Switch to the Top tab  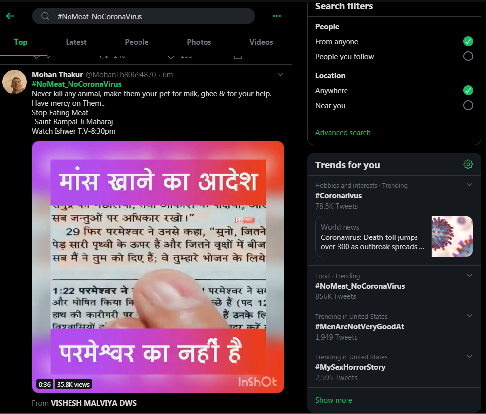21,42
